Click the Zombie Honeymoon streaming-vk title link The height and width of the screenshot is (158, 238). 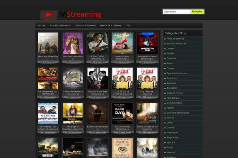pos(73,93)
